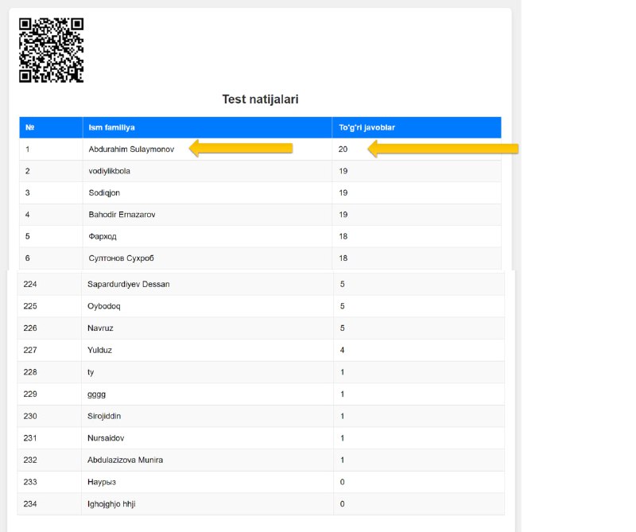Click Abdulazizova Munira in row 232
636x532 pixels.
click(x=126, y=460)
